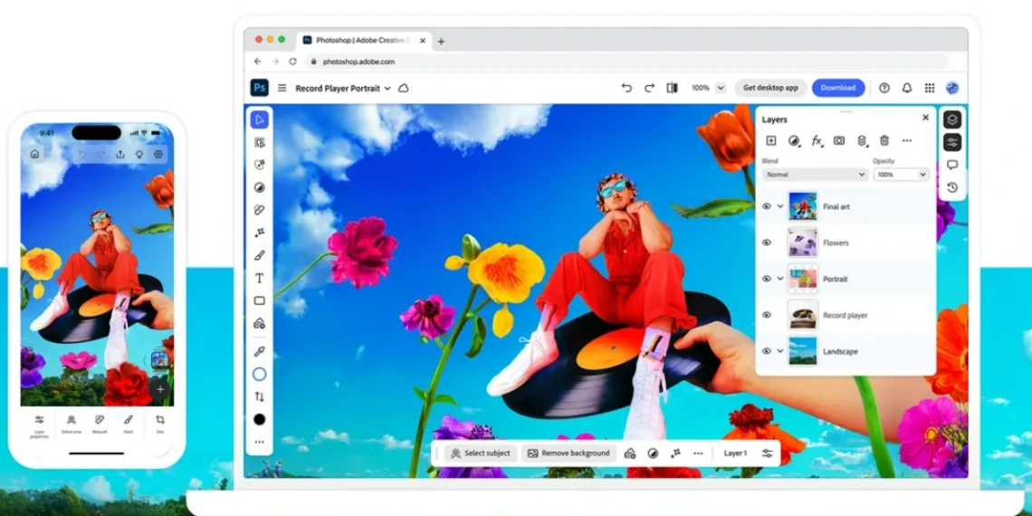
Task: Open the notifications bell
Action: click(x=907, y=88)
